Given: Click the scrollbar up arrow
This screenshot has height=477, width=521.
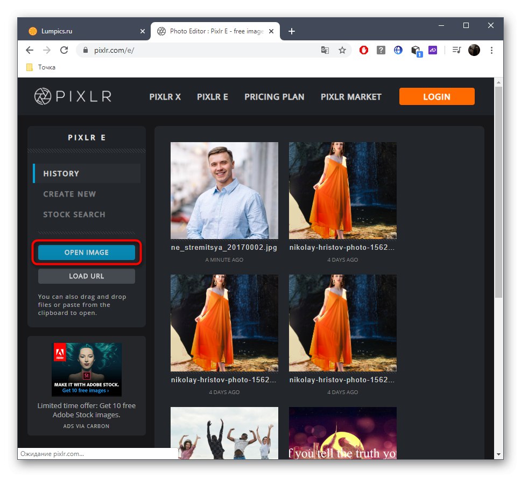Looking at the screenshot, I should 498,82.
